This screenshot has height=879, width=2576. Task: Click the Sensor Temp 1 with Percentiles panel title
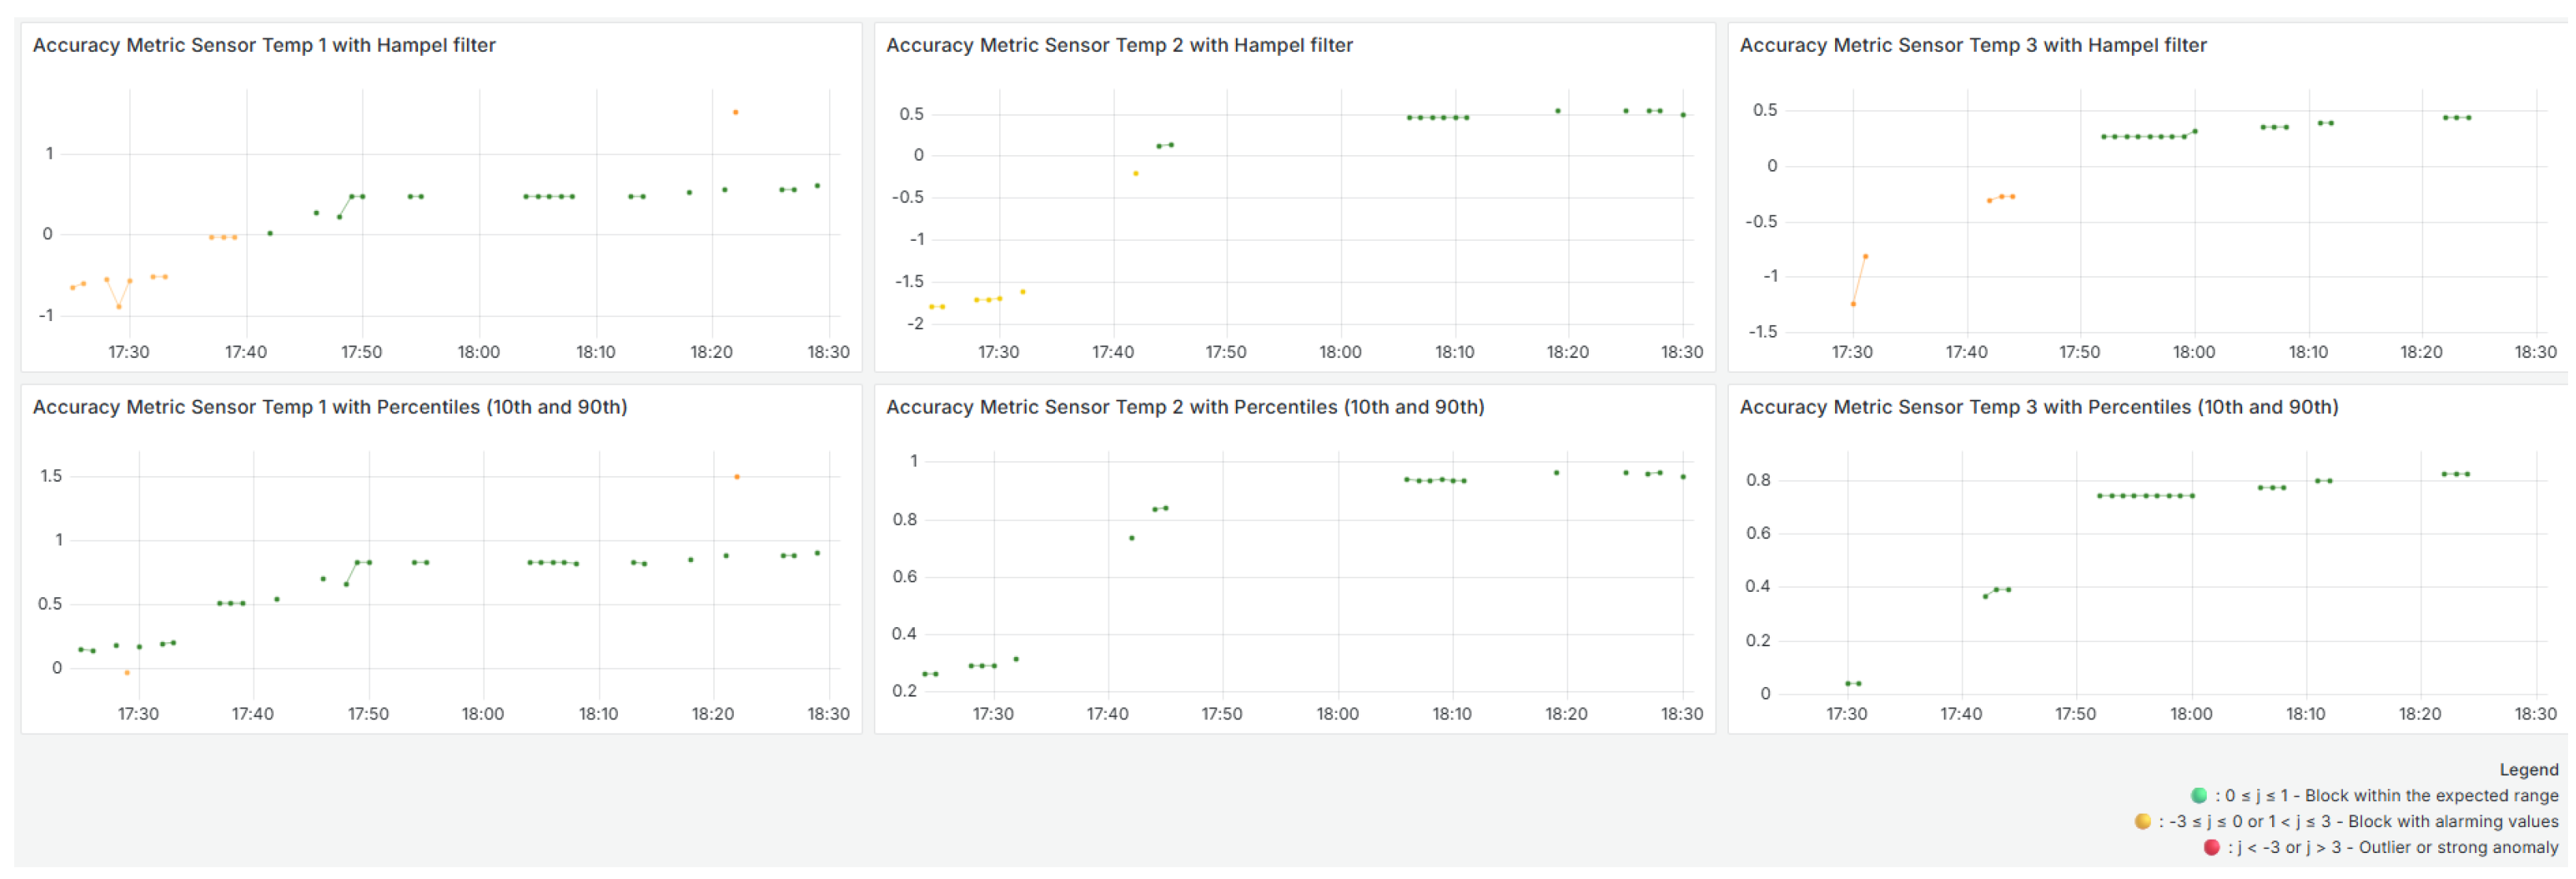[330, 407]
